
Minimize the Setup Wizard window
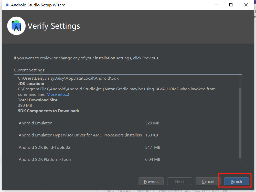point(216,5)
